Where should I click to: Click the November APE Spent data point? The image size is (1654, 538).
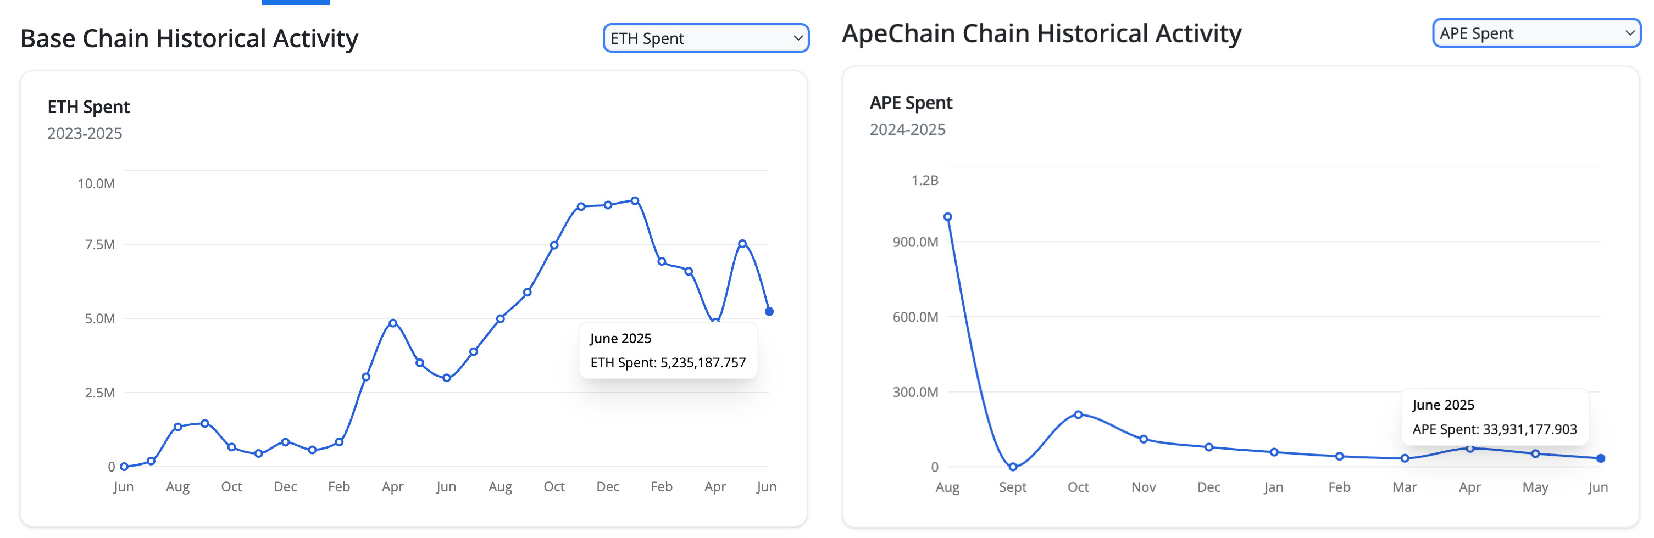1144,439
